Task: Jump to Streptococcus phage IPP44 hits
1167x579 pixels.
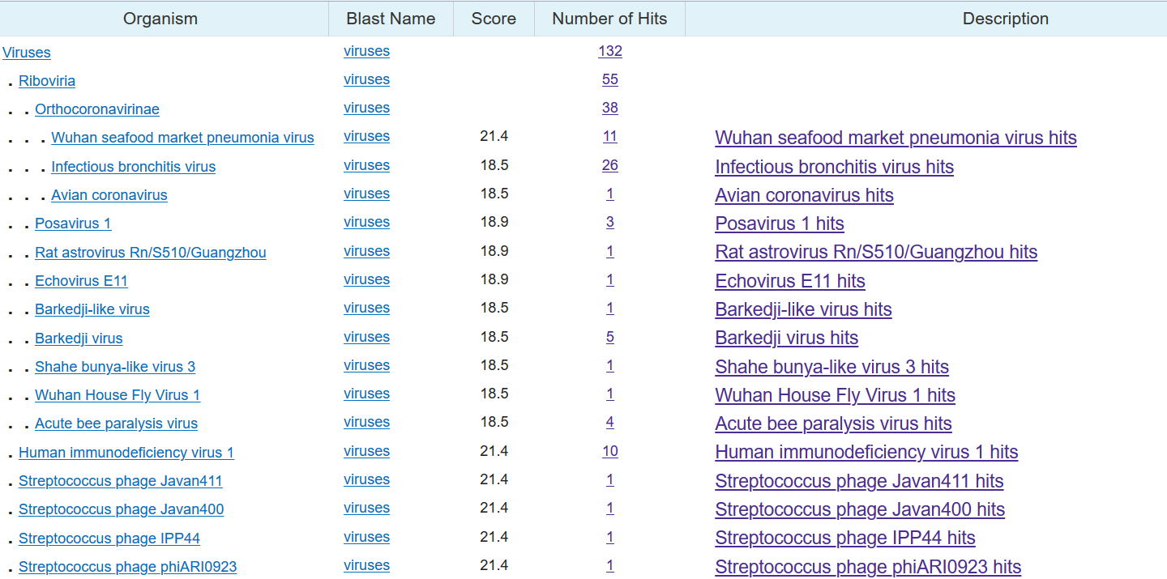Action: click(x=845, y=538)
